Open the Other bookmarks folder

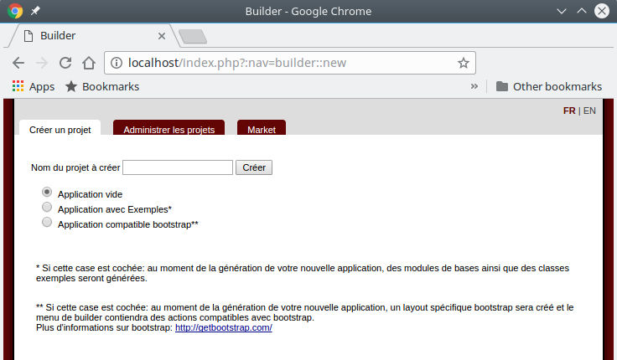[x=548, y=86]
